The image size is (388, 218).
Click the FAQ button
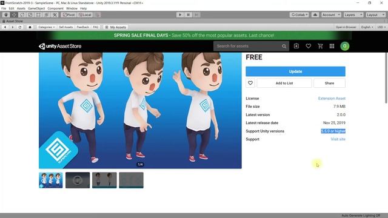[x=96, y=27]
